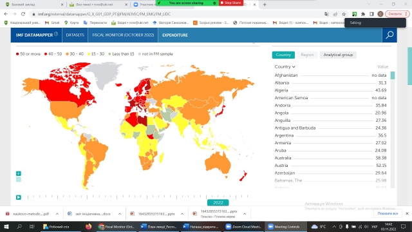Image resolution: width=412 pixels, height=232 pixels.
Task: Switch to the Region tab
Action: tap(307, 55)
